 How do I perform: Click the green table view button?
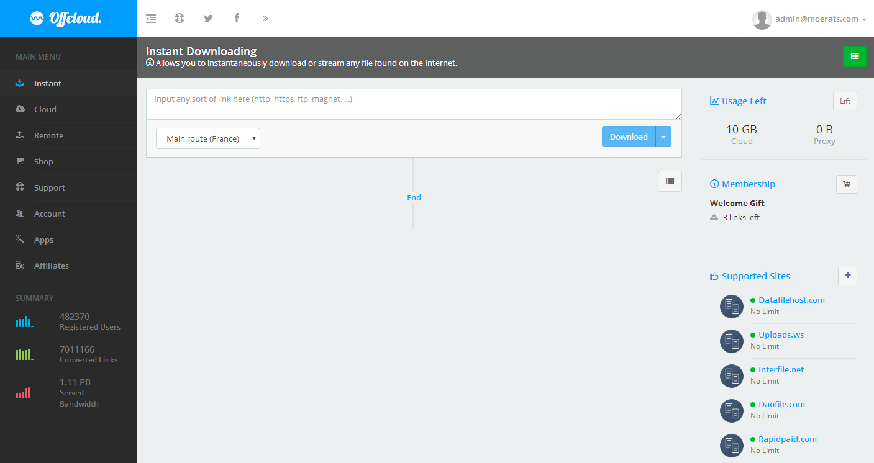click(x=854, y=56)
